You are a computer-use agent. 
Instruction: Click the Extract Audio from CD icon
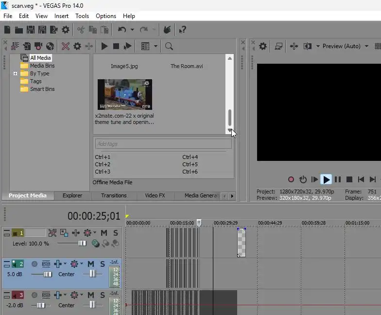point(50,46)
